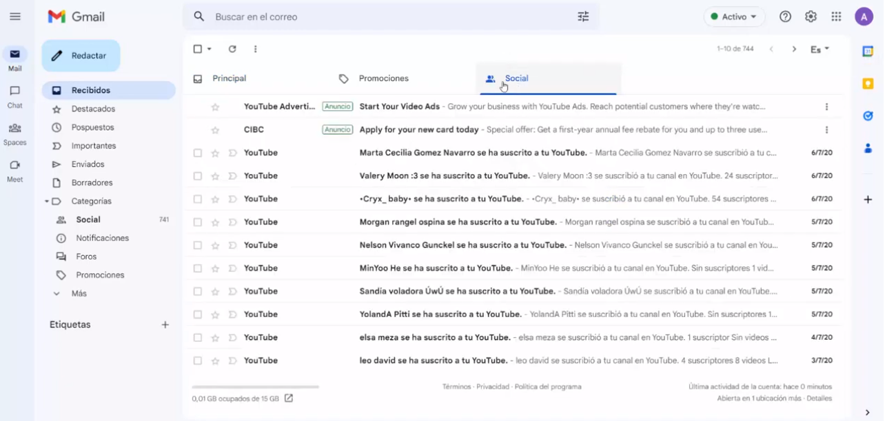Open the Activo status dropdown

pos(734,17)
